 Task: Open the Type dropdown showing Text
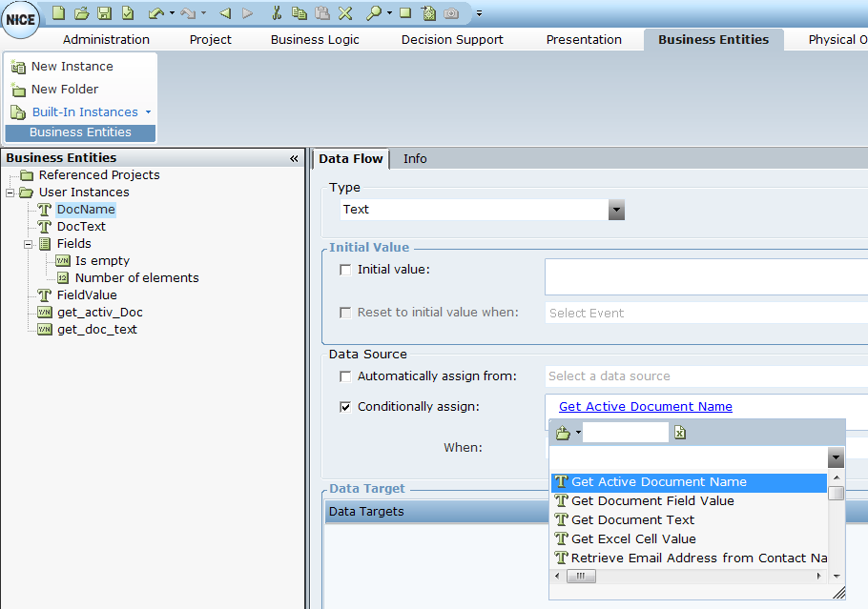point(616,210)
